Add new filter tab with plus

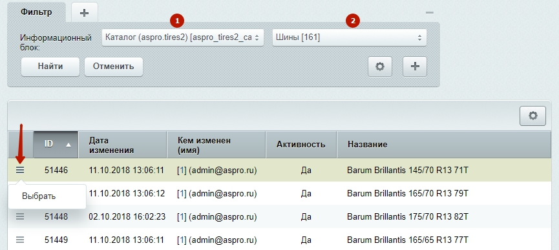point(84,13)
